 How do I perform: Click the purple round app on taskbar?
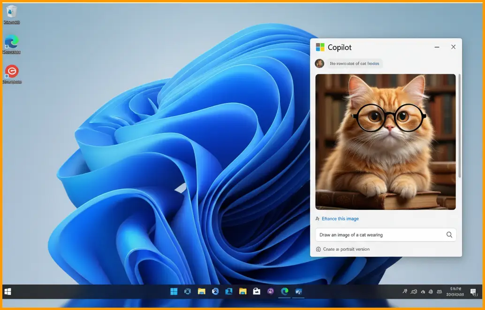coord(271,292)
